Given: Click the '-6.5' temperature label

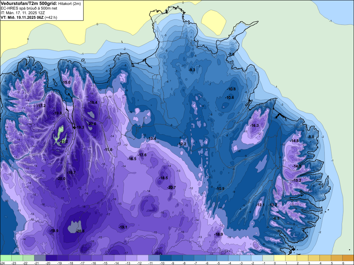Looking at the screenshot, I should tap(276, 219).
